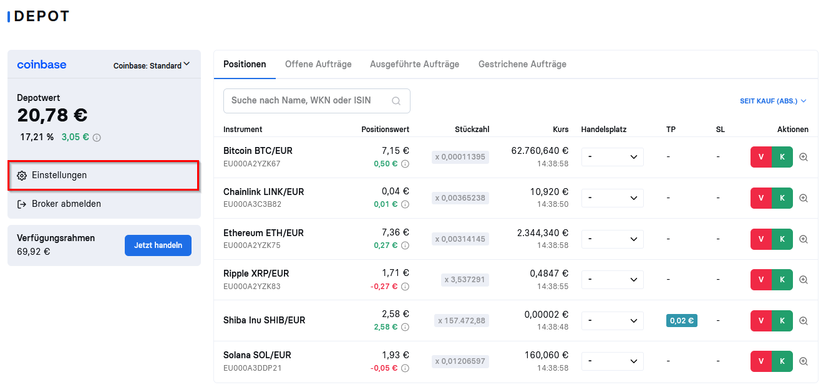
Task: Open Coinbase: Standard account dropdown
Action: [x=152, y=65]
